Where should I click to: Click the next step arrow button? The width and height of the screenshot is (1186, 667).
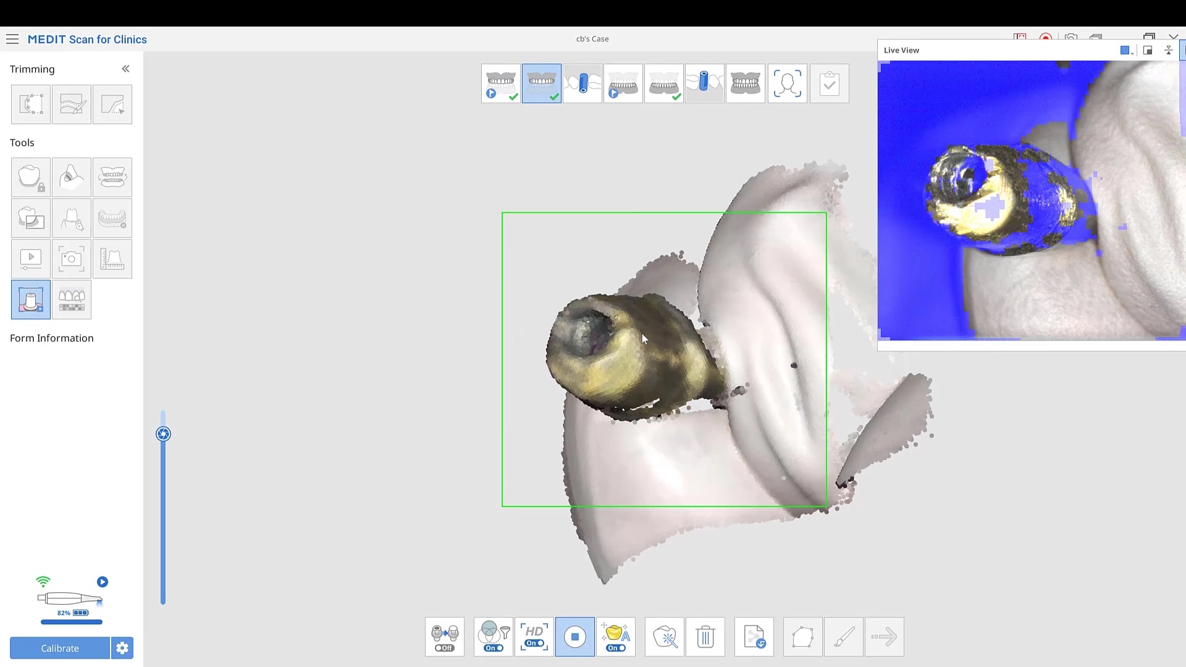(x=885, y=637)
